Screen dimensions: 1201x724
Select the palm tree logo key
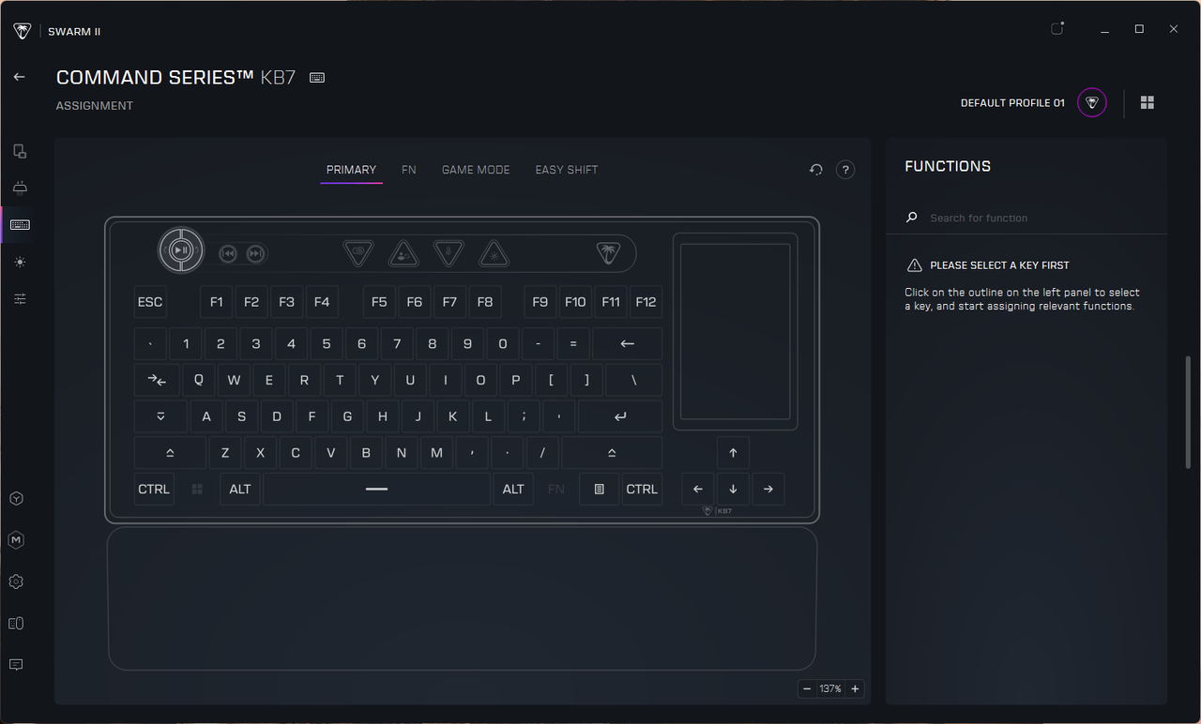[x=609, y=253]
